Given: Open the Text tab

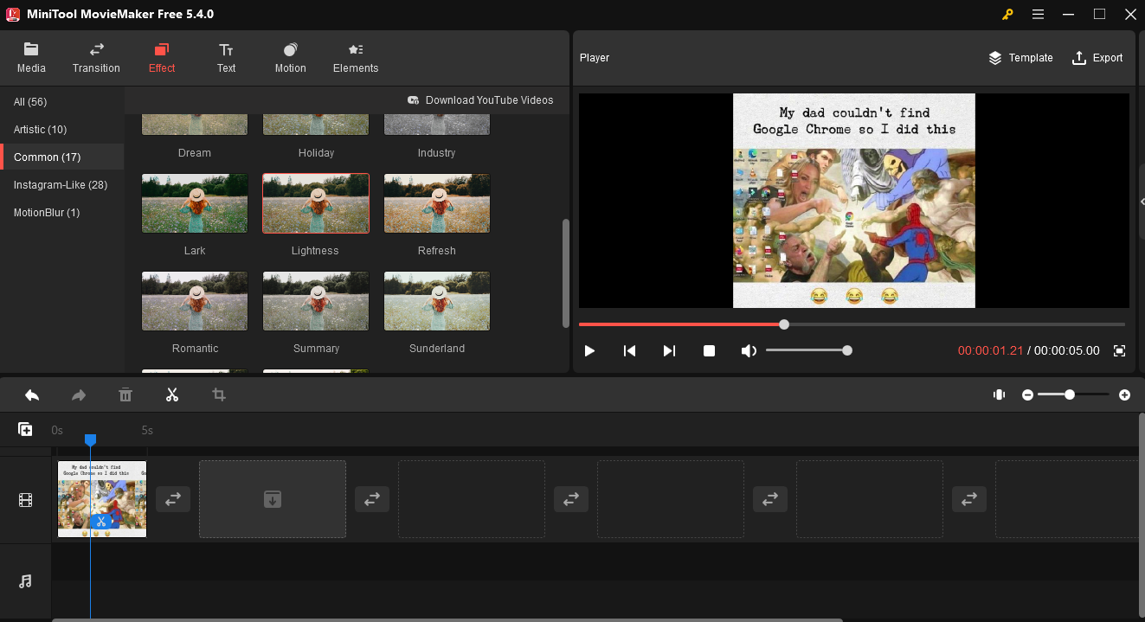Looking at the screenshot, I should [226, 58].
